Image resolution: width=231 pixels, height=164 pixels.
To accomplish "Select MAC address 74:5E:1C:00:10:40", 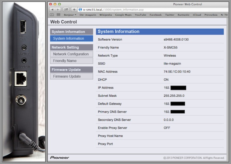I will (177, 72).
